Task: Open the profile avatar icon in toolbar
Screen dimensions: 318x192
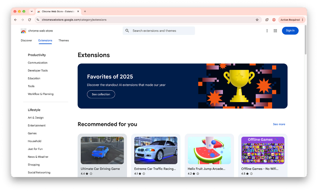Action: point(274,20)
